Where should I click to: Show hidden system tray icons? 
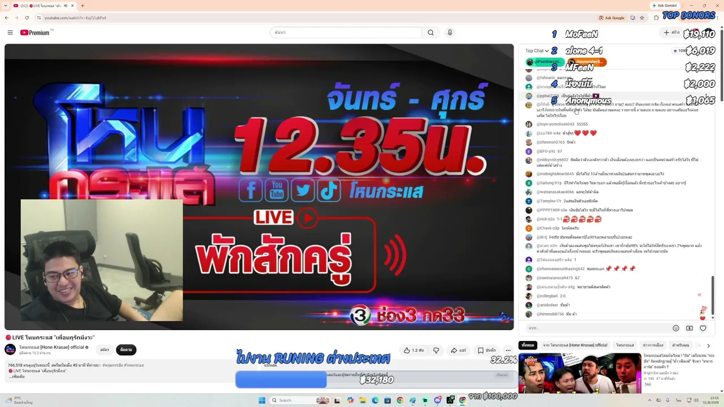click(x=649, y=400)
